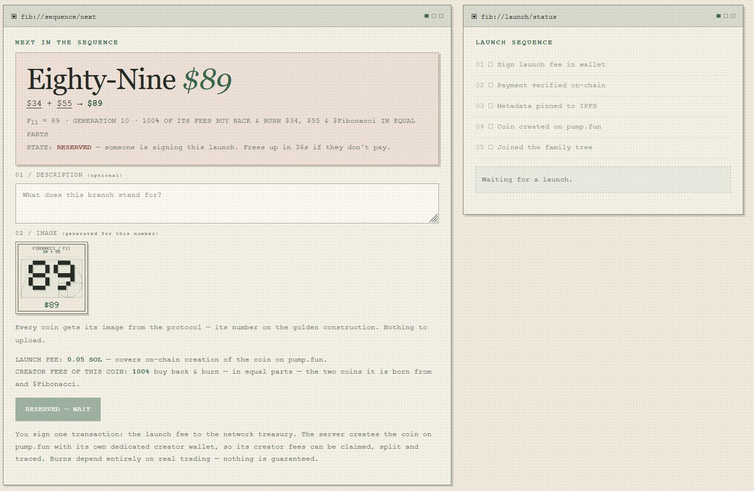Select the Joined the family tree checkbox
Image resolution: width=754 pixels, height=491 pixels.
(491, 148)
